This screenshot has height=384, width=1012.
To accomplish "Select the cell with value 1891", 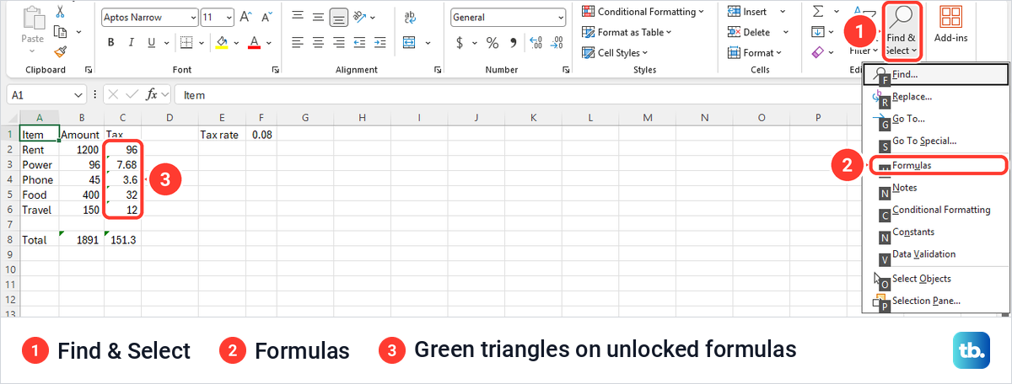I will pos(82,240).
